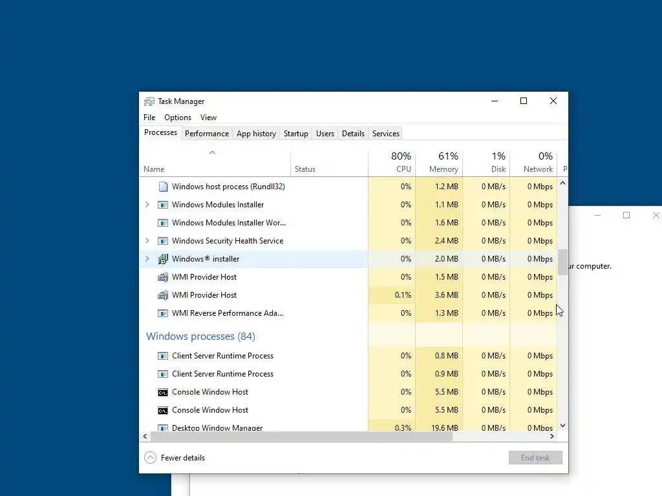Viewport: 662px width, 496px height.
Task: Click the Desktop Window Manager icon
Action: tap(163, 428)
